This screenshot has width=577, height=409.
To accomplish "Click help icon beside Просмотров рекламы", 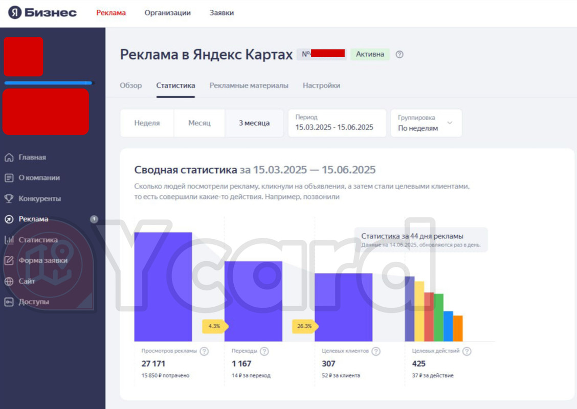I will (x=204, y=351).
